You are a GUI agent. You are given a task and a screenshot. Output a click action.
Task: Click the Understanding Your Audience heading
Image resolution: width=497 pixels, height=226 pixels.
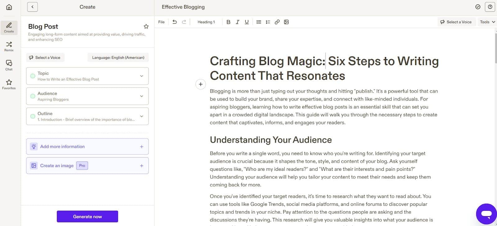tap(271, 140)
